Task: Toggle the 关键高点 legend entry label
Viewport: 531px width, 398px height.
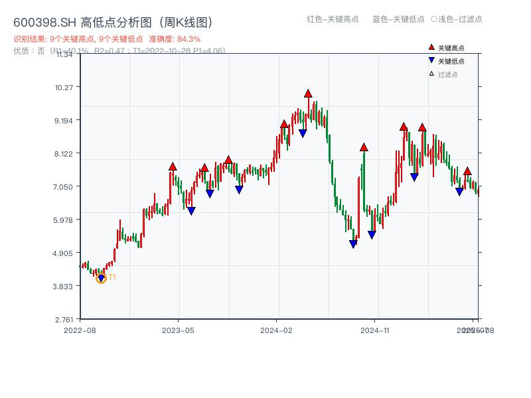Action: point(451,48)
